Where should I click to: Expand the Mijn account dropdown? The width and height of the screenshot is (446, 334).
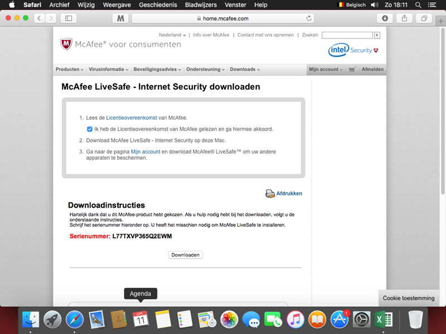point(326,69)
